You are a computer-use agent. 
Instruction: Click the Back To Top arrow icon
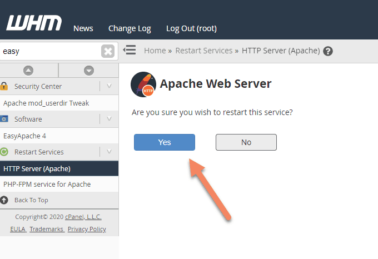pyautogui.click(x=4, y=200)
